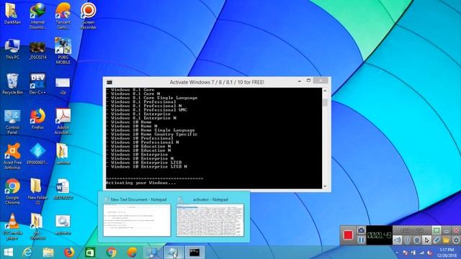Image resolution: width=461 pixels, height=259 pixels.
Task: Open the recorder's drawing pen tool
Action: [x=437, y=240]
